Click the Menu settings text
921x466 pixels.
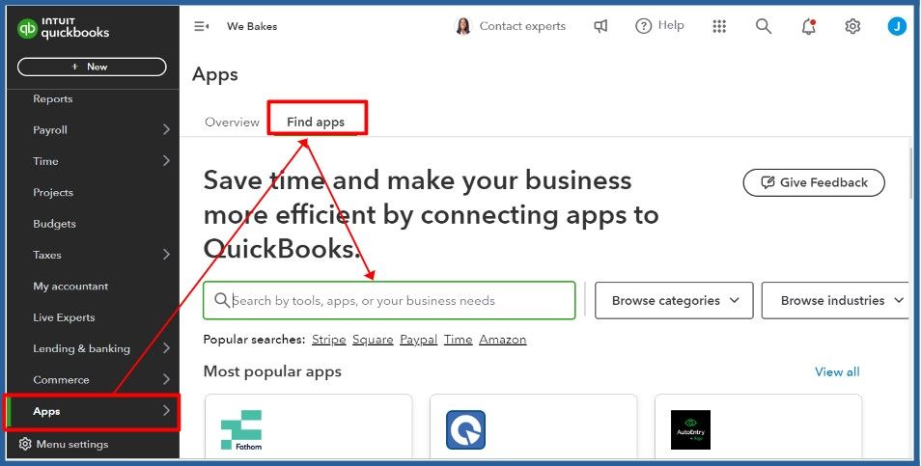(x=72, y=444)
